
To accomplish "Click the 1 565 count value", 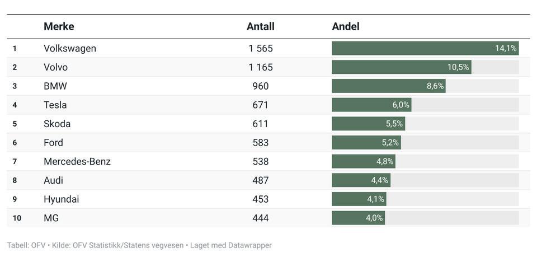I will [261, 49].
